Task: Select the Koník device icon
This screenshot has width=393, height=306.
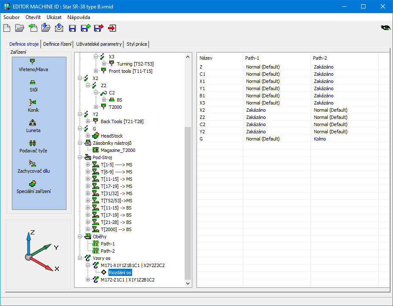Action: pyautogui.click(x=33, y=102)
